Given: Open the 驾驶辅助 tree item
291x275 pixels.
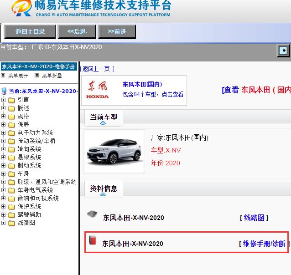Looking at the screenshot, I should (x=29, y=214).
